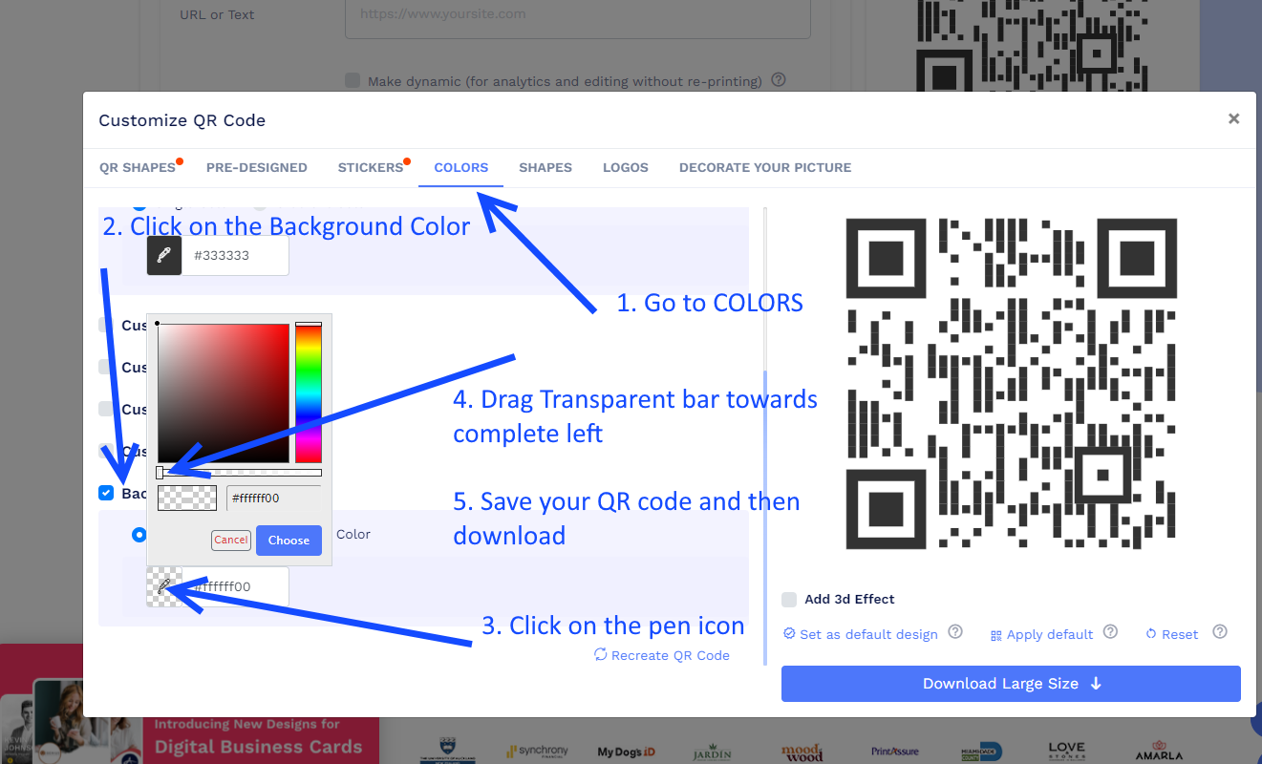1262x764 pixels.
Task: Select the eyedropper icon in the #333333 field
Action: pos(163,255)
